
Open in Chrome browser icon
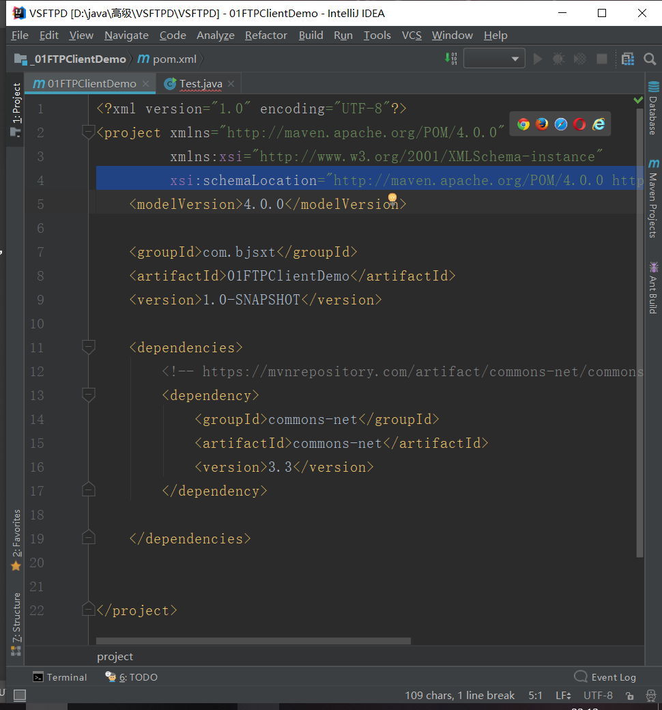pyautogui.click(x=523, y=124)
